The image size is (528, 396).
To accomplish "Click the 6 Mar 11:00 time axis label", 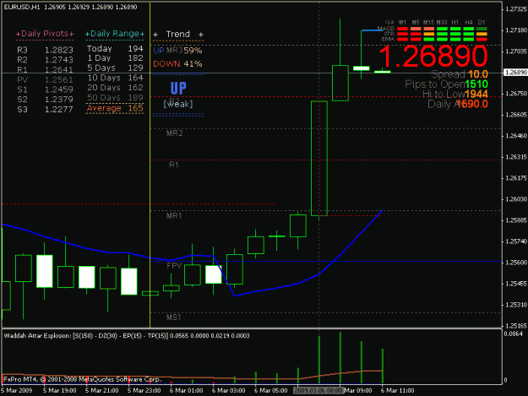I will (x=398, y=391).
